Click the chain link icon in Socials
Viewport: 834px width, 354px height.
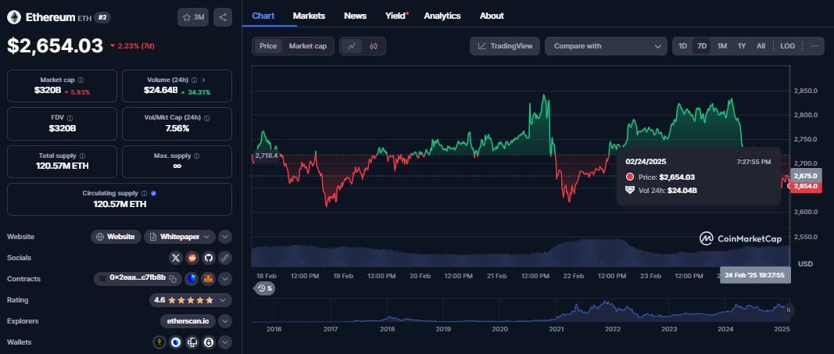225,258
